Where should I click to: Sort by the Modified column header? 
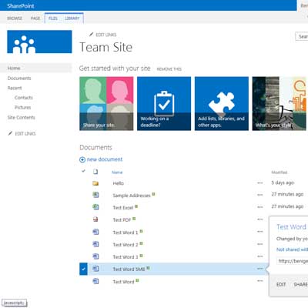click(280, 172)
